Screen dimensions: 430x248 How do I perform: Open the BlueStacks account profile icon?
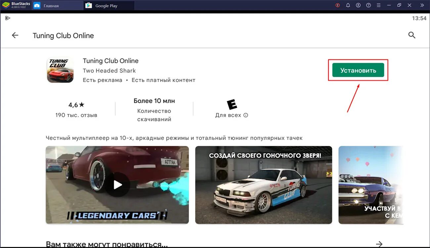[x=358, y=5]
